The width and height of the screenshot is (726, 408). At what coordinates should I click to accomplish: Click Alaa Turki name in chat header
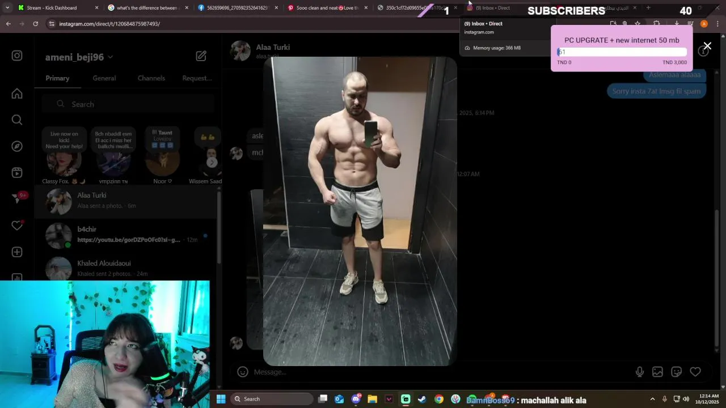273,47
